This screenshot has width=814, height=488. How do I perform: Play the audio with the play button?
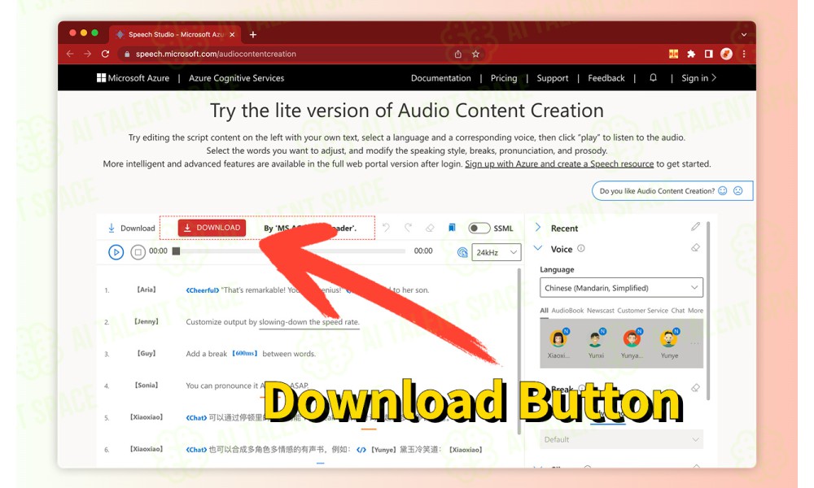(x=116, y=252)
